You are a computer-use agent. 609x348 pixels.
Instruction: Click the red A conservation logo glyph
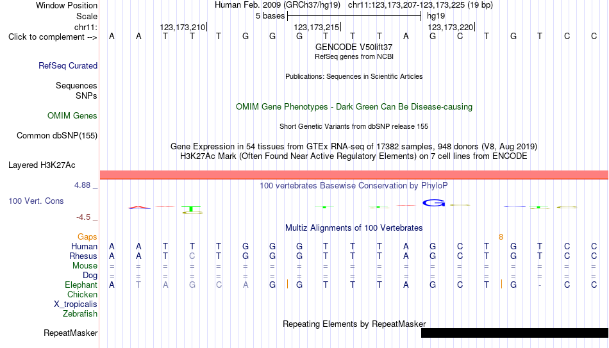(139, 208)
